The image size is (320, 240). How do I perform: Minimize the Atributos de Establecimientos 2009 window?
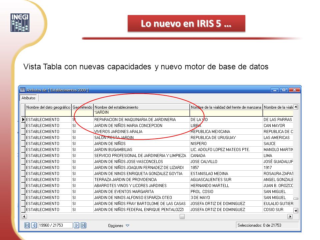(275, 90)
